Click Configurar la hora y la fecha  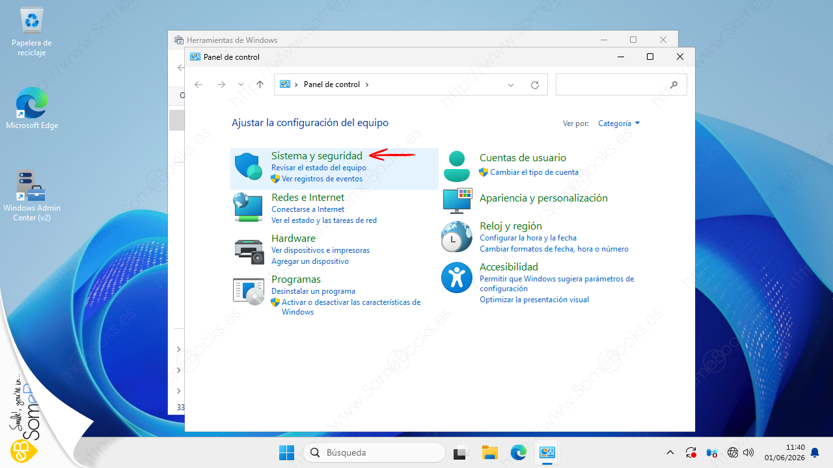tap(528, 238)
